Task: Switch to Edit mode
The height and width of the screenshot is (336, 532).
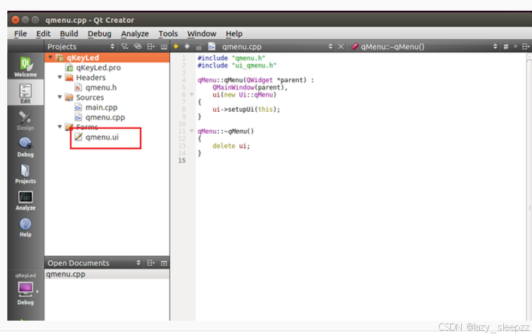Action: [25, 93]
